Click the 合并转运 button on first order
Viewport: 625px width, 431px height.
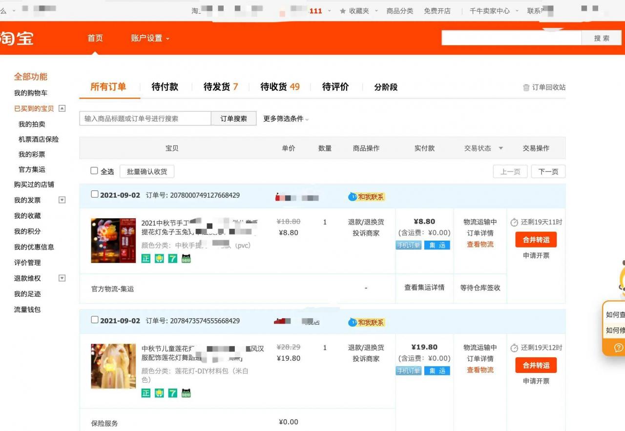tap(536, 239)
